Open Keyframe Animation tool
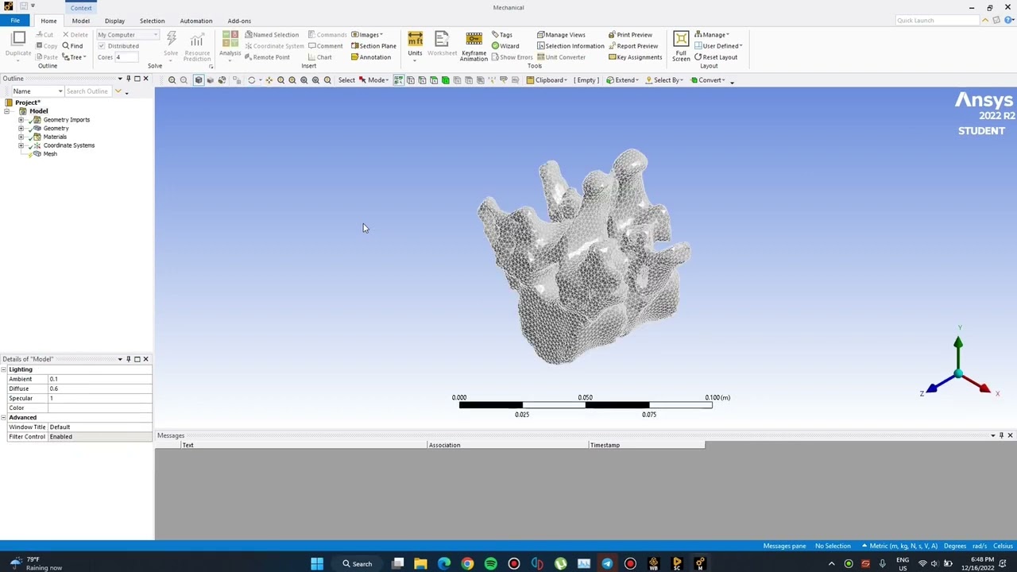This screenshot has height=572, width=1017. click(474, 47)
